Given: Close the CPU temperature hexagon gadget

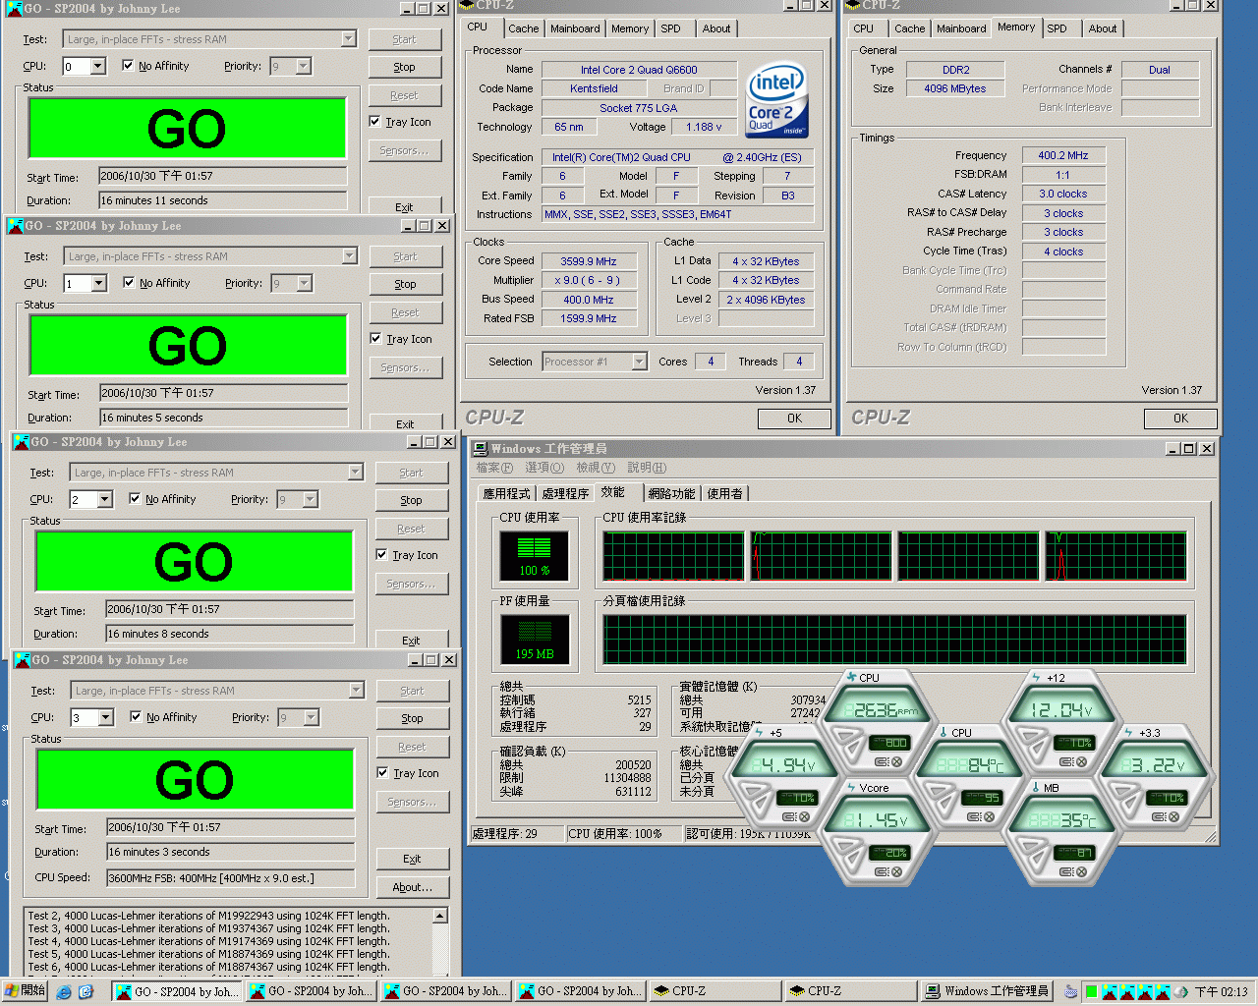Looking at the screenshot, I should (x=989, y=816).
